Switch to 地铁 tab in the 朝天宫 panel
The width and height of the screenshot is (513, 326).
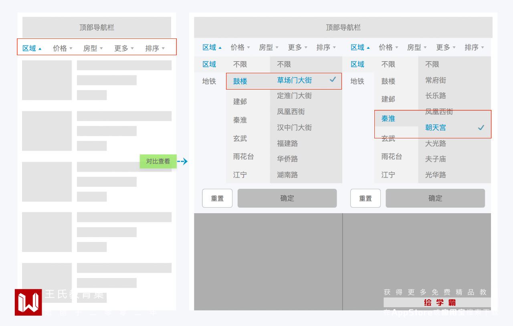tap(357, 81)
